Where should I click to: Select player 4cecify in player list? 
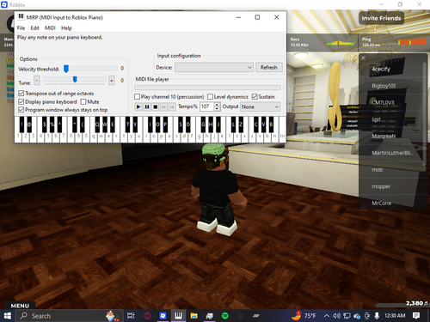pos(381,69)
